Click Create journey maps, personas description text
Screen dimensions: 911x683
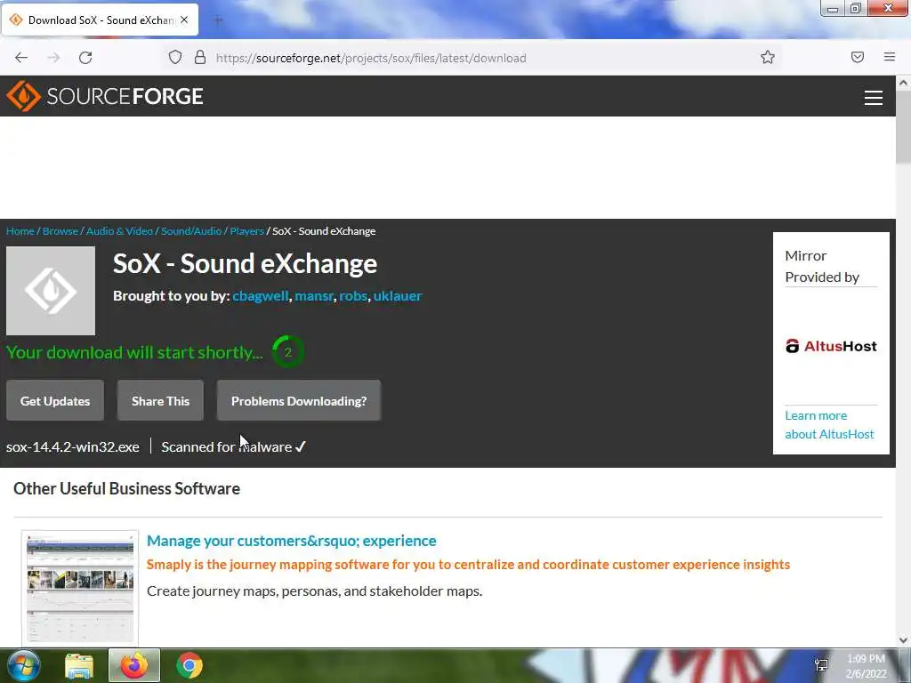[x=314, y=591]
